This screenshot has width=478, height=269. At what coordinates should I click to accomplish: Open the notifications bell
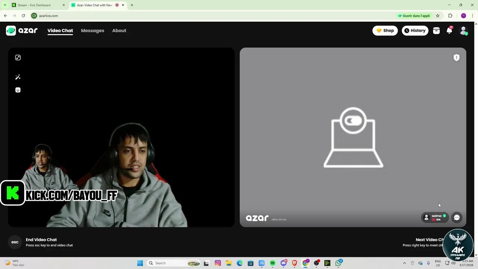450,31
